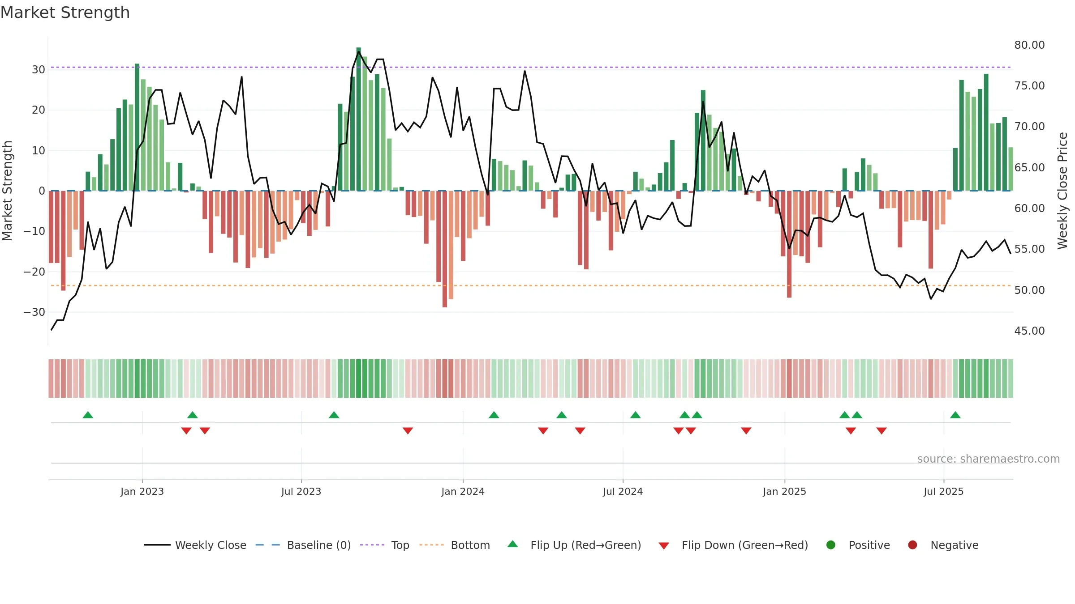Viewport: 1075px width, 604px height.
Task: Click the Bottom legend entry
Action: click(x=455, y=545)
